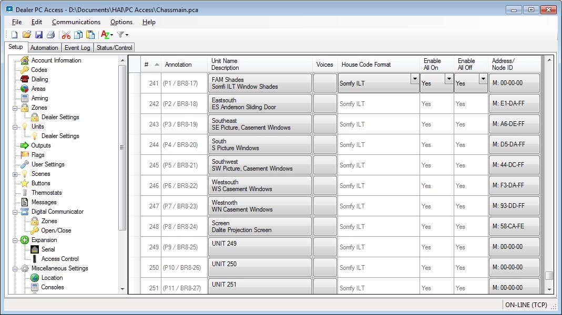The image size is (562, 315).
Task: Expand the Scenes tree node
Action: [x=15, y=174]
